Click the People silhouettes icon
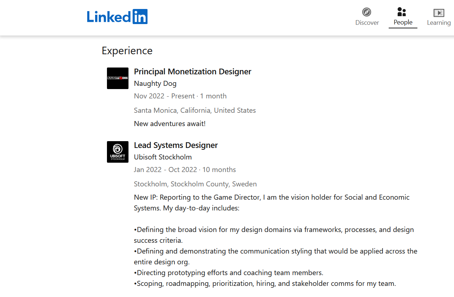The width and height of the screenshot is (454, 297). pos(402,12)
